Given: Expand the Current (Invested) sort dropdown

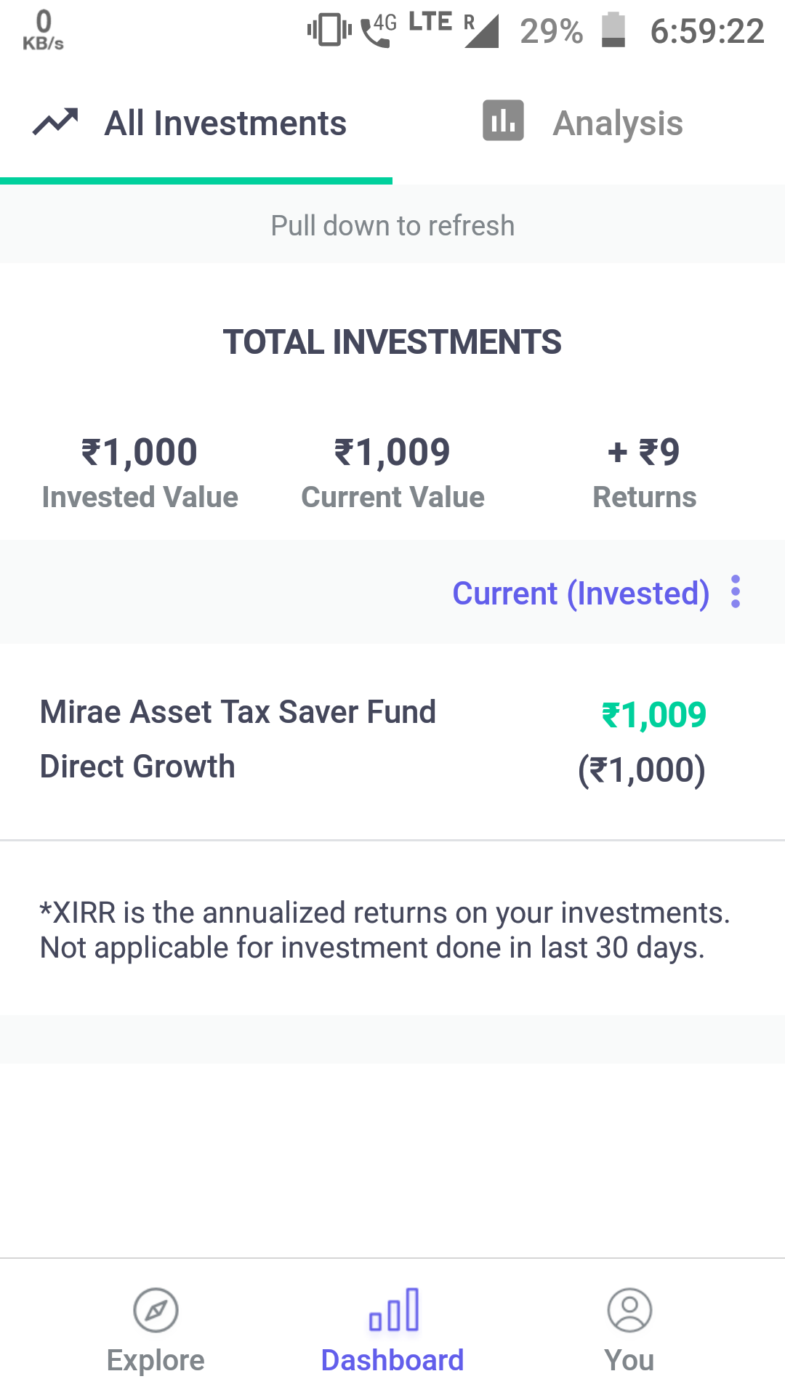Looking at the screenshot, I should tap(581, 593).
